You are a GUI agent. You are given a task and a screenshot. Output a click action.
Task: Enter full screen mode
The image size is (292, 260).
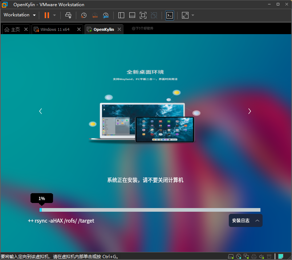coord(143,15)
